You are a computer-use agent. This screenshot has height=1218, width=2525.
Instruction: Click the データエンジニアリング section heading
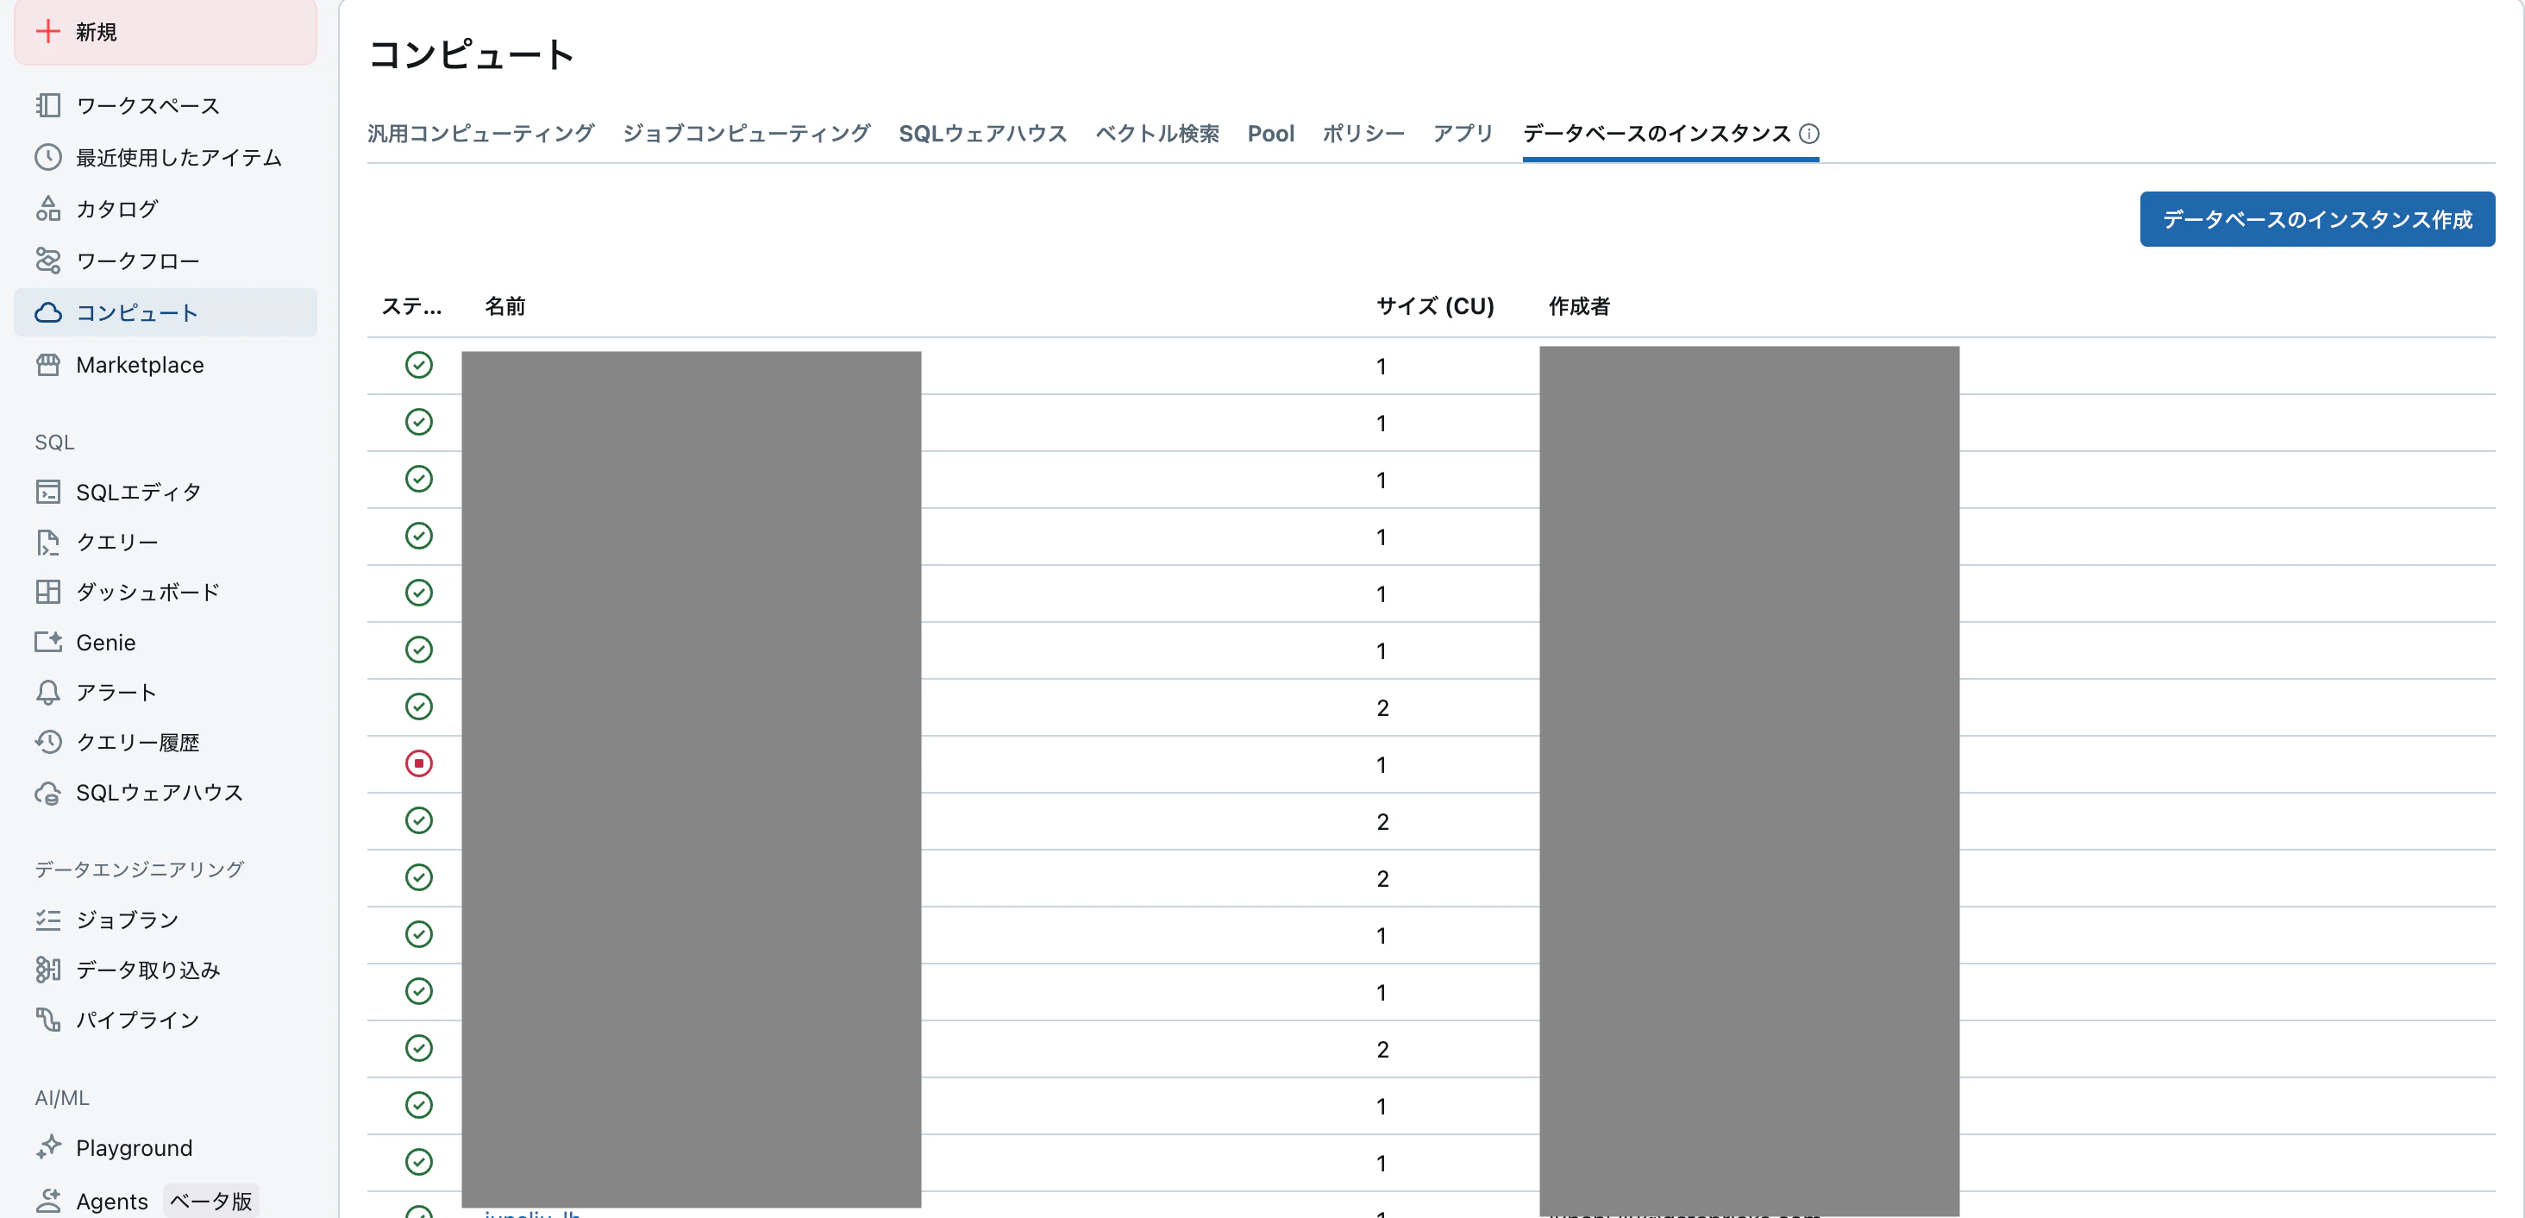[x=139, y=869]
